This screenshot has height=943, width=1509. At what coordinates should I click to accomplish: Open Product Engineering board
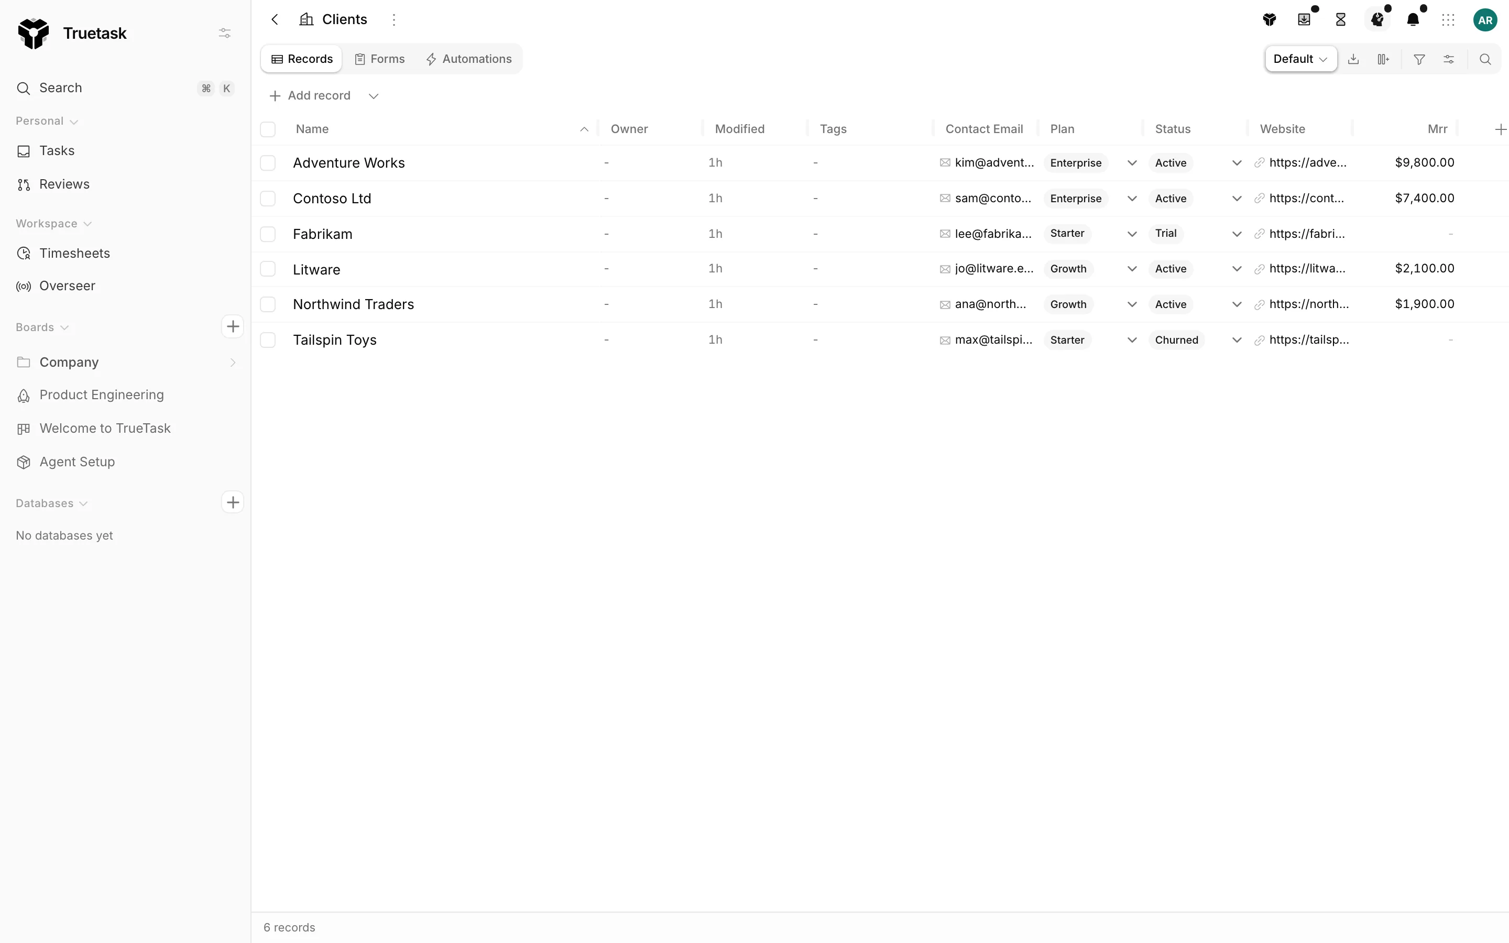(125, 395)
